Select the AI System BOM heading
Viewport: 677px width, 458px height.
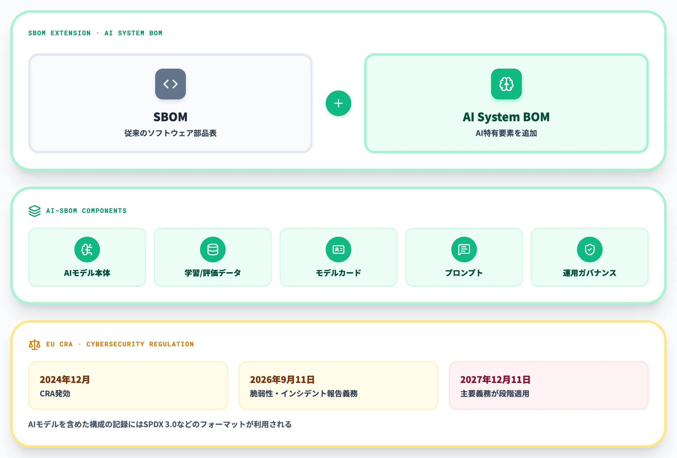[506, 117]
